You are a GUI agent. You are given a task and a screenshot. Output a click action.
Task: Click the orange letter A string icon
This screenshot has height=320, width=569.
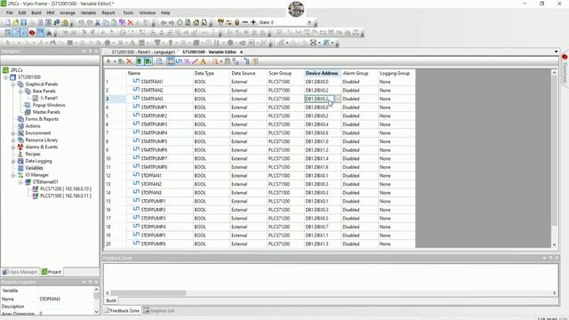point(204,61)
